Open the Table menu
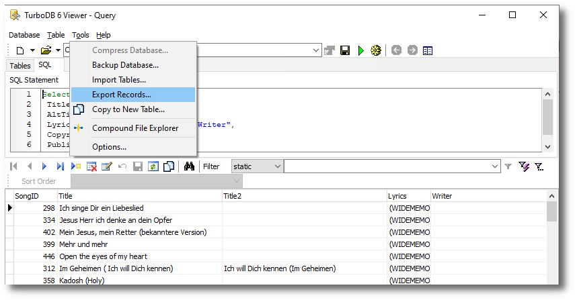 56,35
